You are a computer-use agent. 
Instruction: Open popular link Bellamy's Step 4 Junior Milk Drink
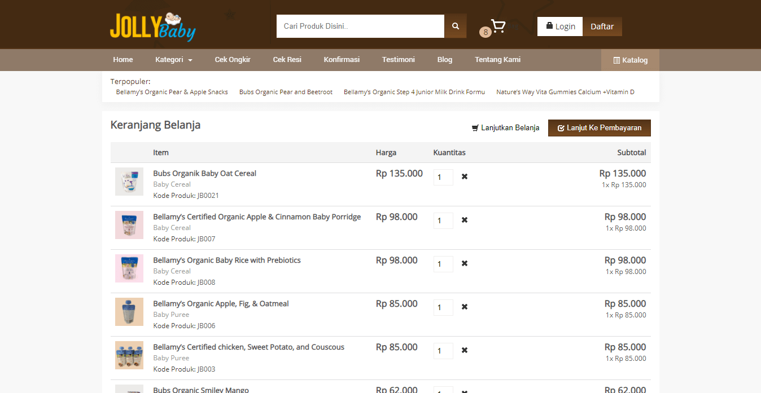pos(414,92)
